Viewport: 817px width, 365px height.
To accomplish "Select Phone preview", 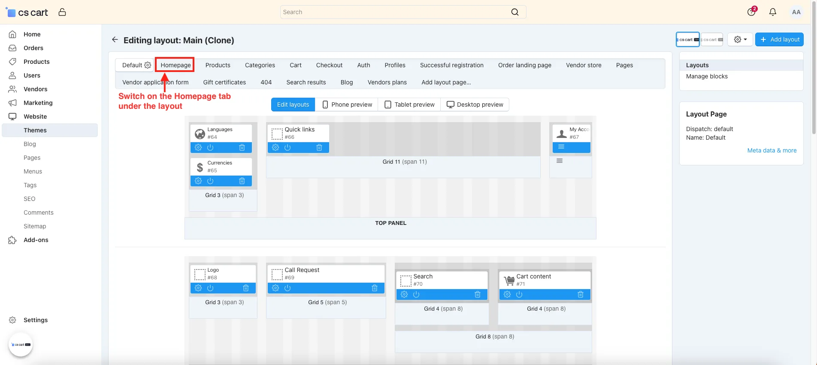I will [x=347, y=105].
